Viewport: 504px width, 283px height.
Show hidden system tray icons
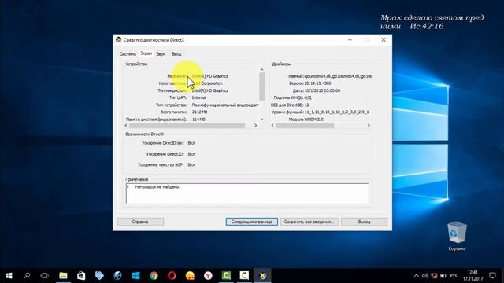[x=417, y=276]
